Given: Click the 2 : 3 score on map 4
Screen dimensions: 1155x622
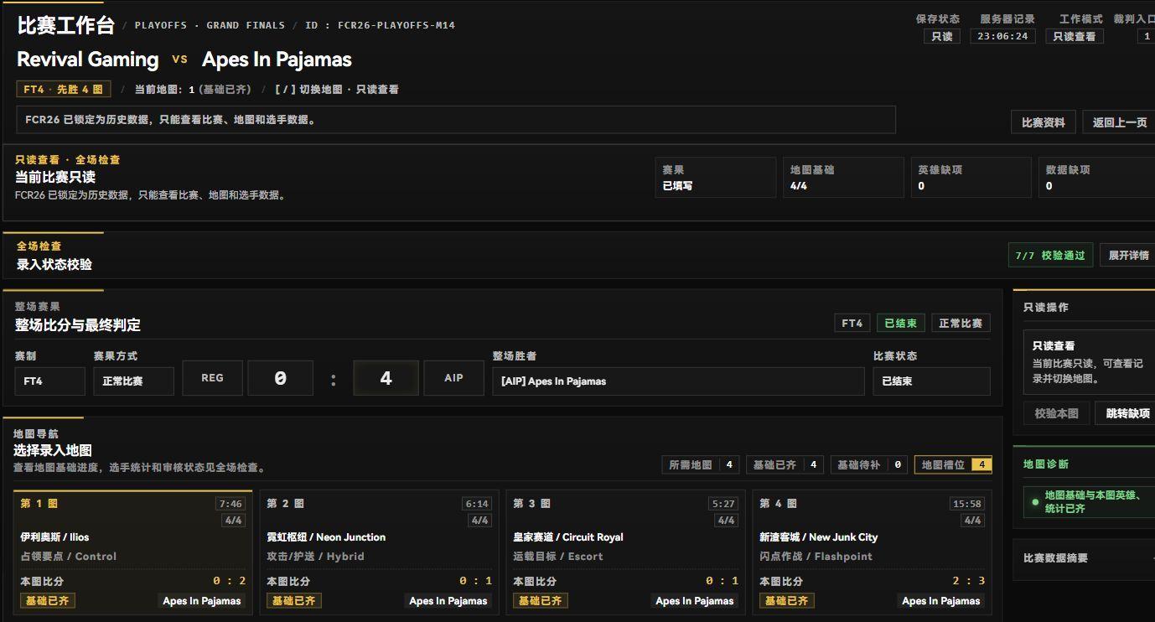Looking at the screenshot, I should pos(969,581).
